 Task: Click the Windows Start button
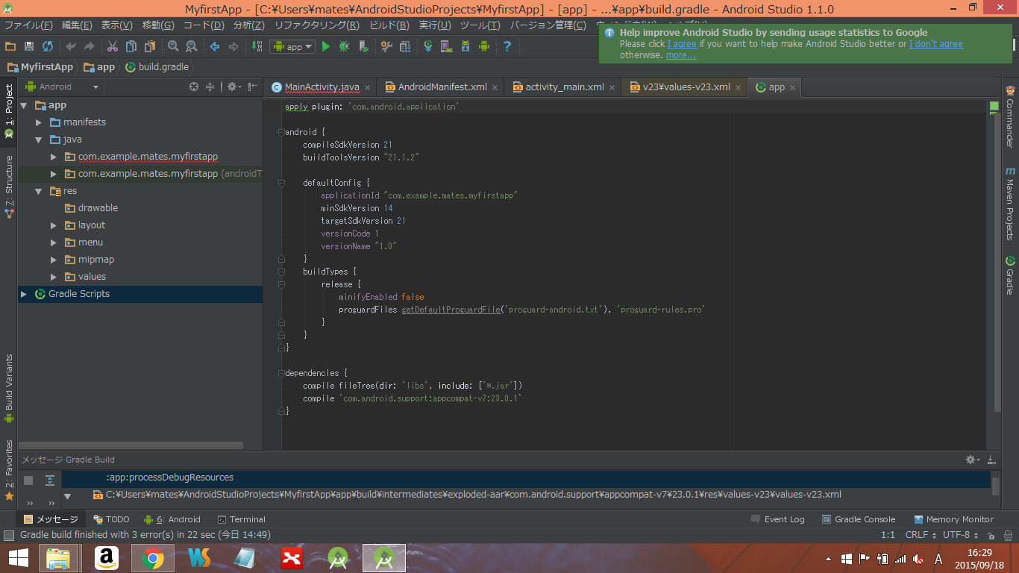coord(19,557)
